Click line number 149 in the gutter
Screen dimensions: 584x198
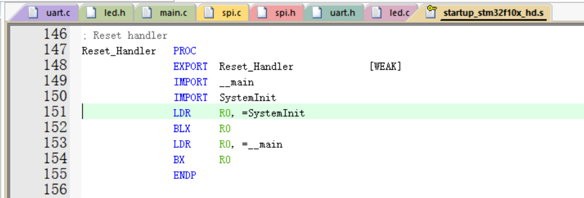click(x=55, y=81)
